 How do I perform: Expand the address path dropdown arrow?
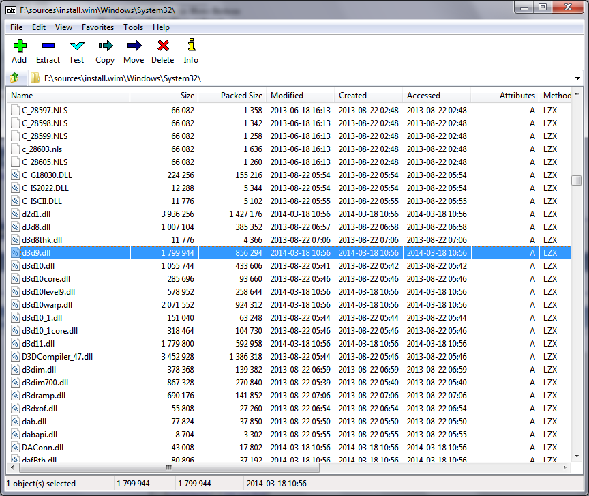point(577,78)
